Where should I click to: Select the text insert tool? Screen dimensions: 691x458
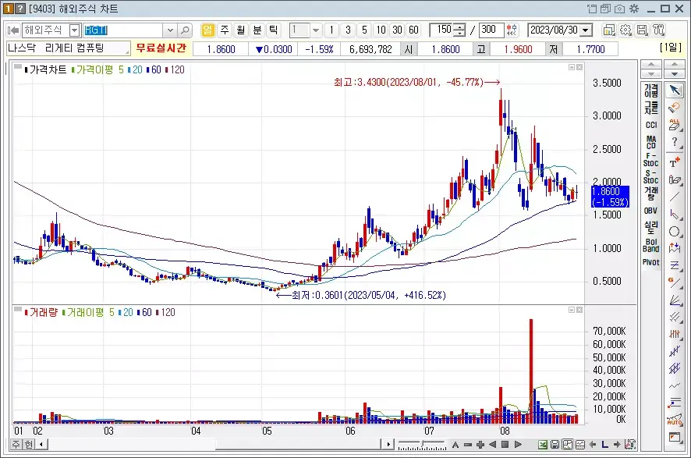(675, 162)
